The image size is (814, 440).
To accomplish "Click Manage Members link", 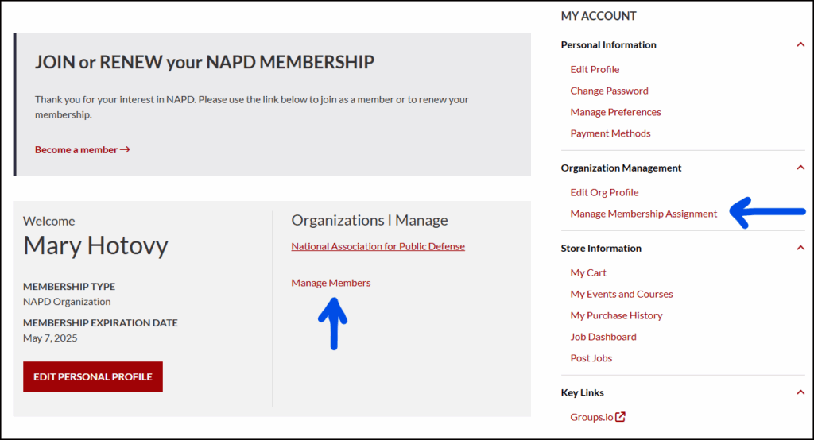I will pos(331,283).
